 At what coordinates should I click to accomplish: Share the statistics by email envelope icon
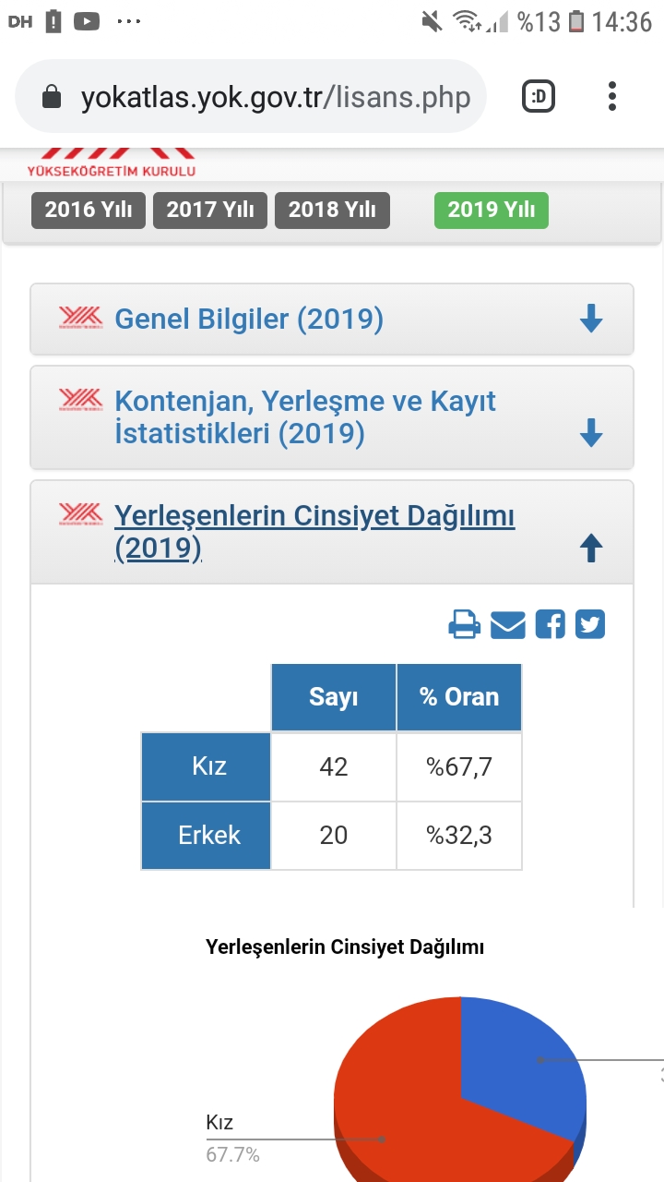click(508, 625)
